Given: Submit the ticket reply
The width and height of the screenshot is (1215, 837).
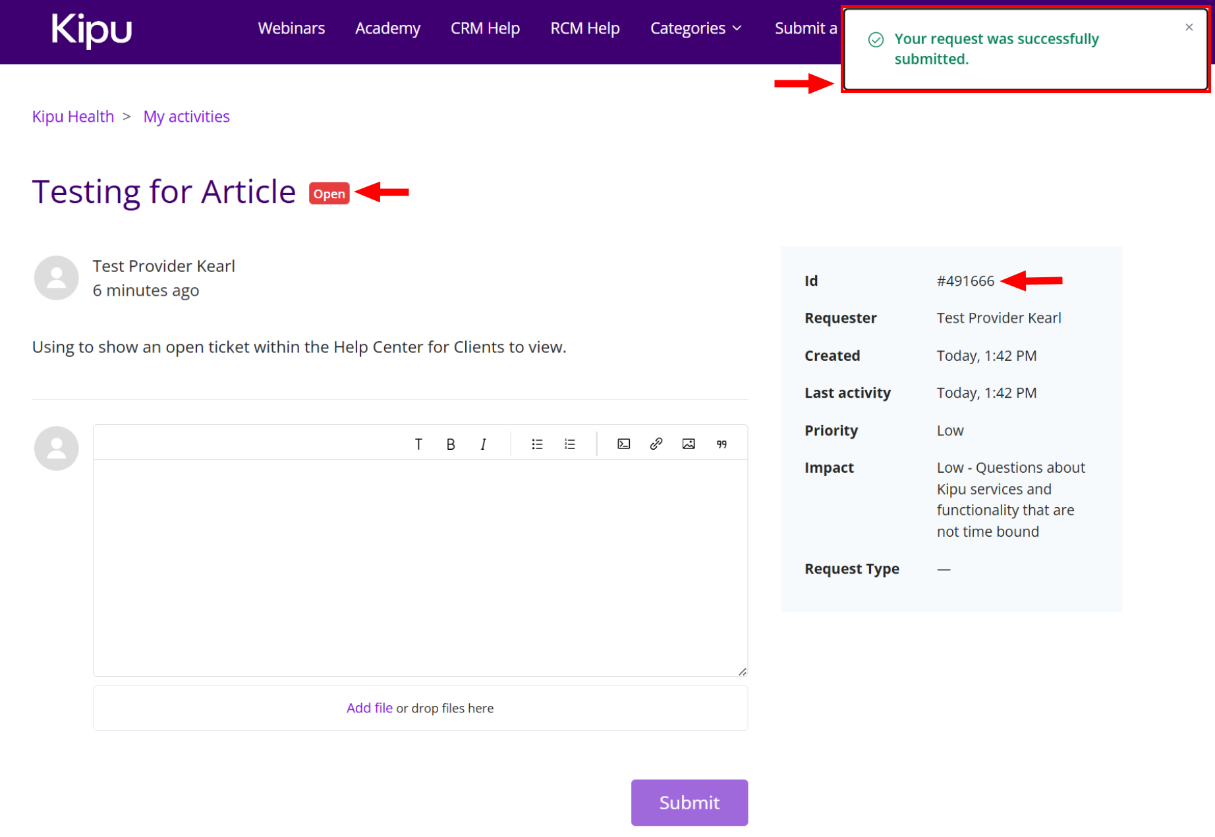Looking at the screenshot, I should tap(689, 802).
